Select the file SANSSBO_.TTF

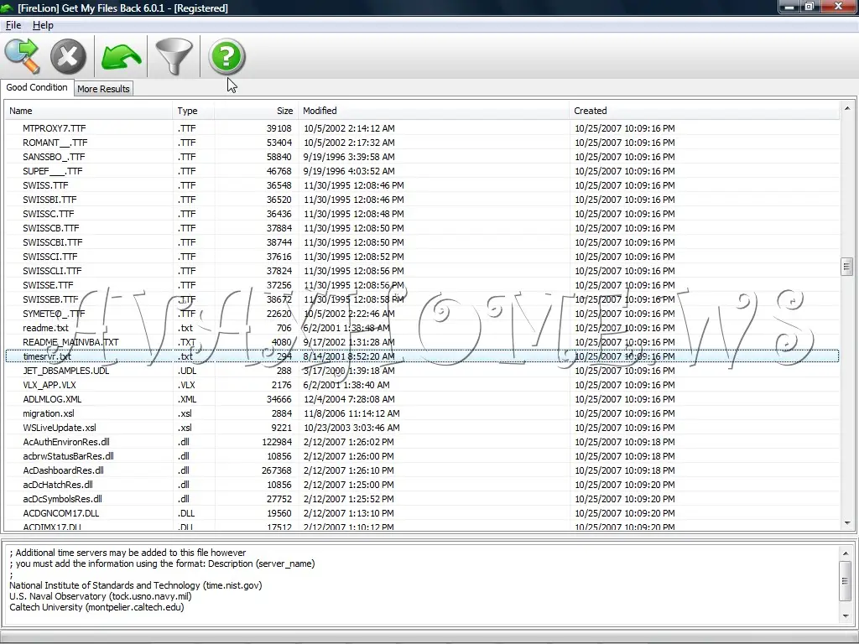coord(54,157)
